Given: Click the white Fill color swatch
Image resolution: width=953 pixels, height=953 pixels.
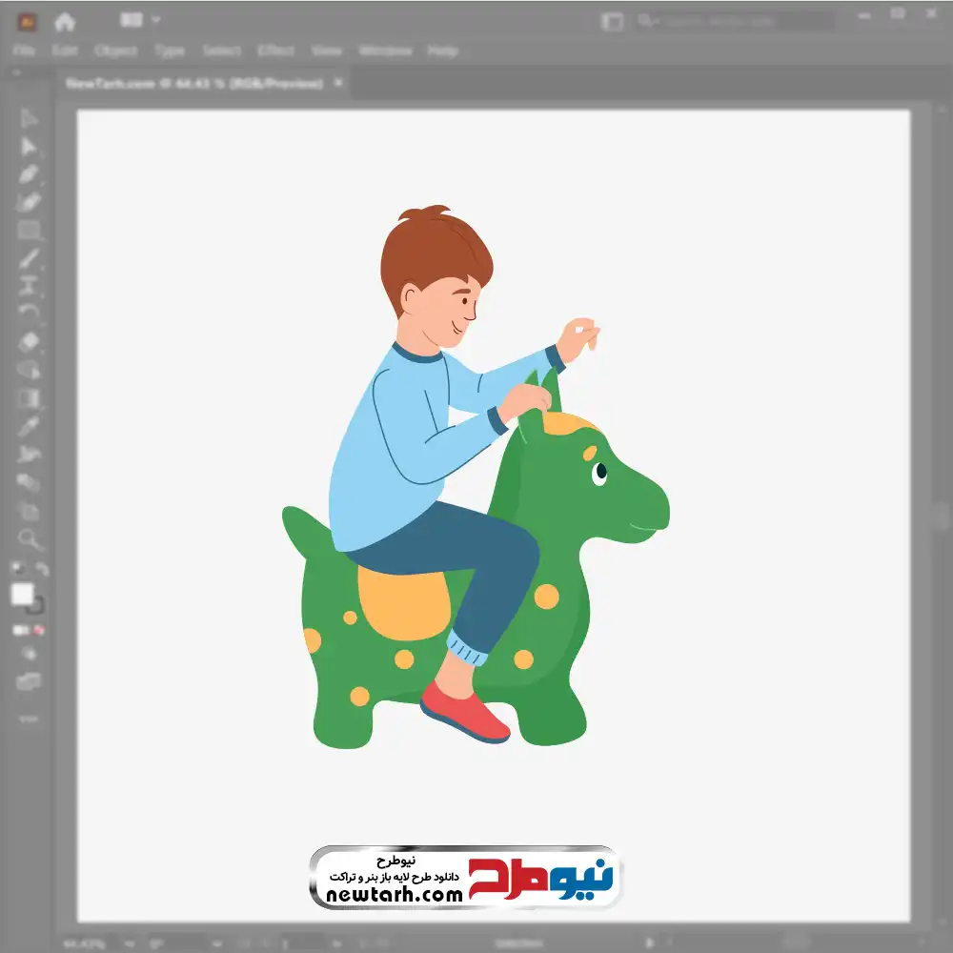Looking at the screenshot, I should 23,595.
